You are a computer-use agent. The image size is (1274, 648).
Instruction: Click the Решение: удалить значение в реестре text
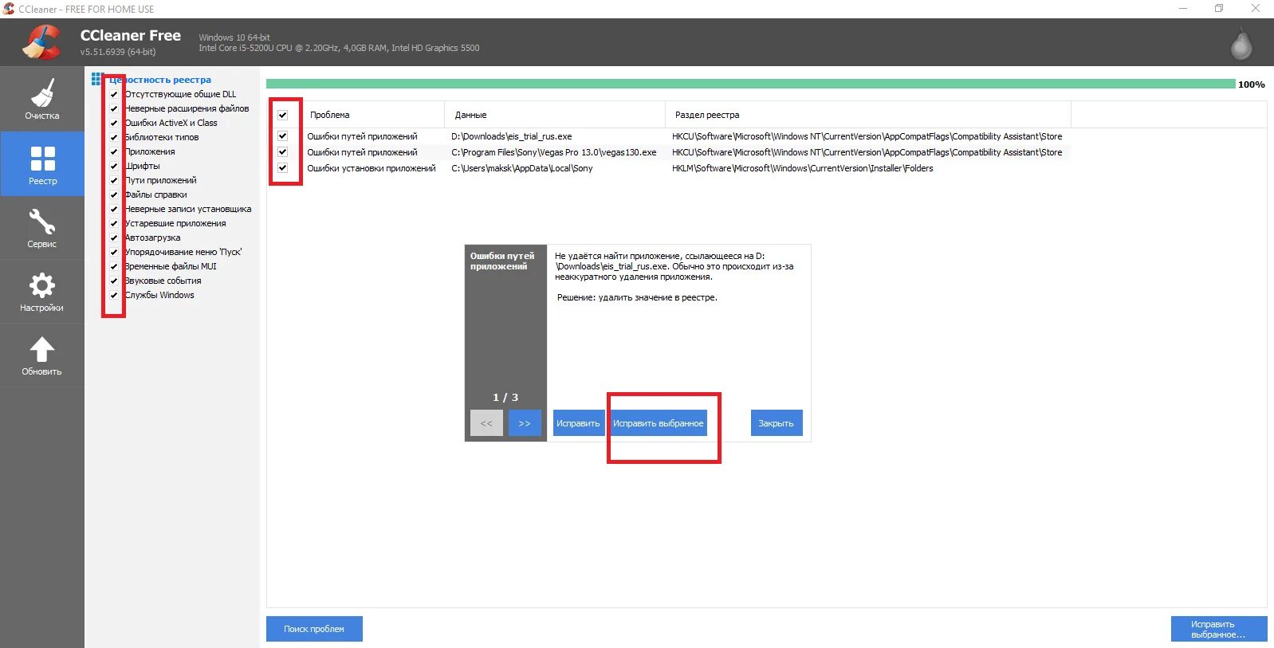[x=637, y=297]
